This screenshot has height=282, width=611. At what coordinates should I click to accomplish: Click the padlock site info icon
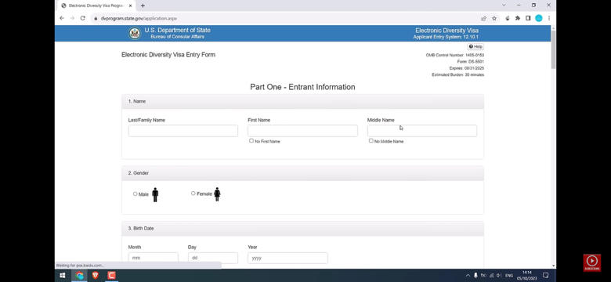[96, 18]
